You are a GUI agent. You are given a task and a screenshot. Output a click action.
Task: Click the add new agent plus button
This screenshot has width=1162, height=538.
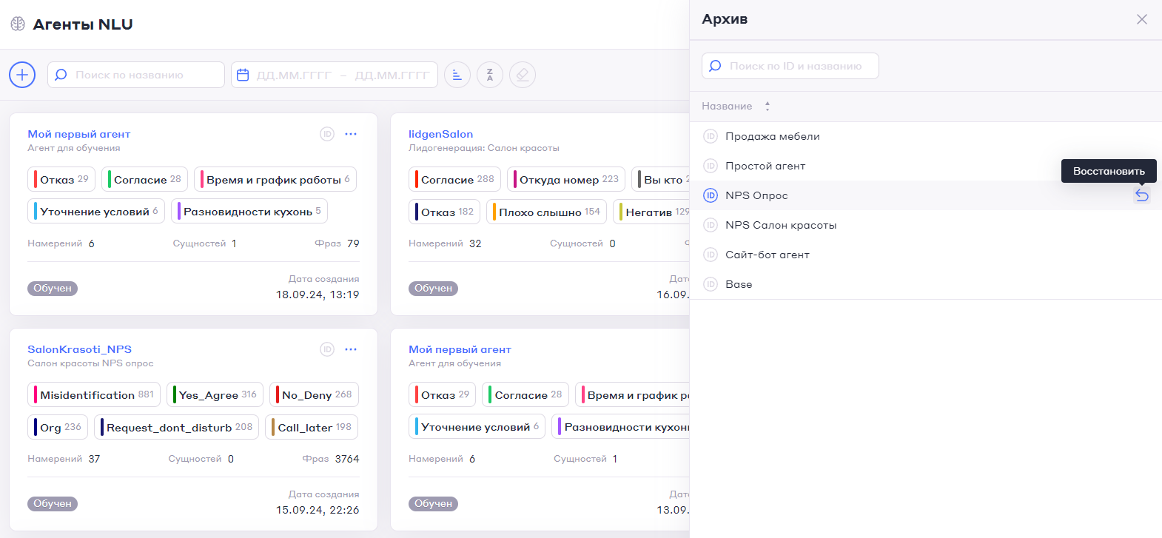point(22,75)
